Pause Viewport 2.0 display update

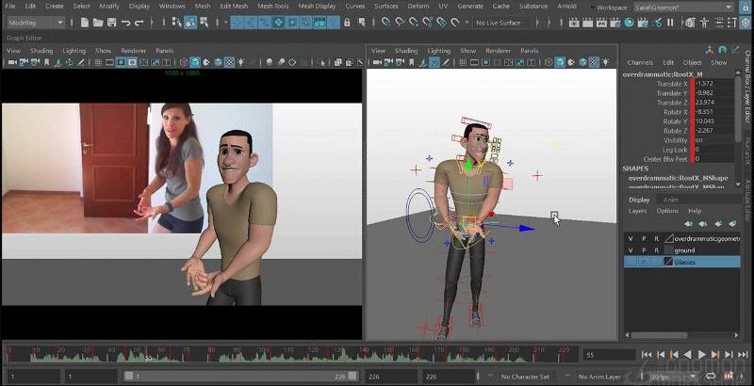coord(670,23)
